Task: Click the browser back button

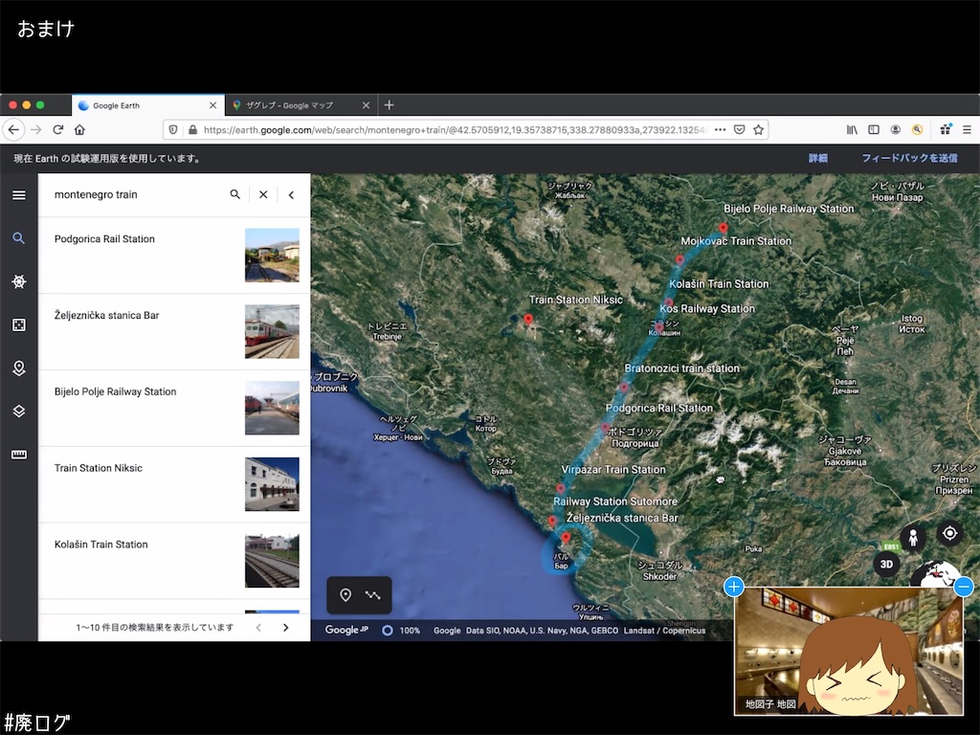Action: [x=13, y=130]
